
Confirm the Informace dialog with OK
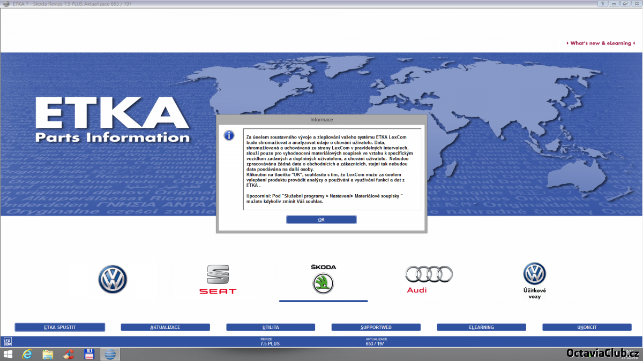coord(321,220)
